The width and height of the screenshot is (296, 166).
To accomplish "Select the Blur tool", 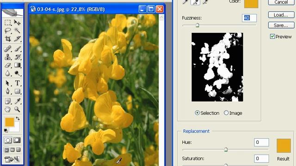I will coord(7,73).
